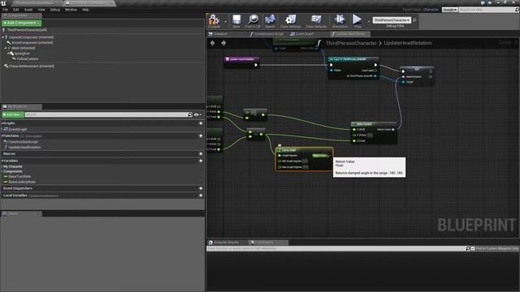Image resolution: width=520 pixels, height=292 pixels.
Task: Add a local variable with plus icon
Action: (x=201, y=195)
